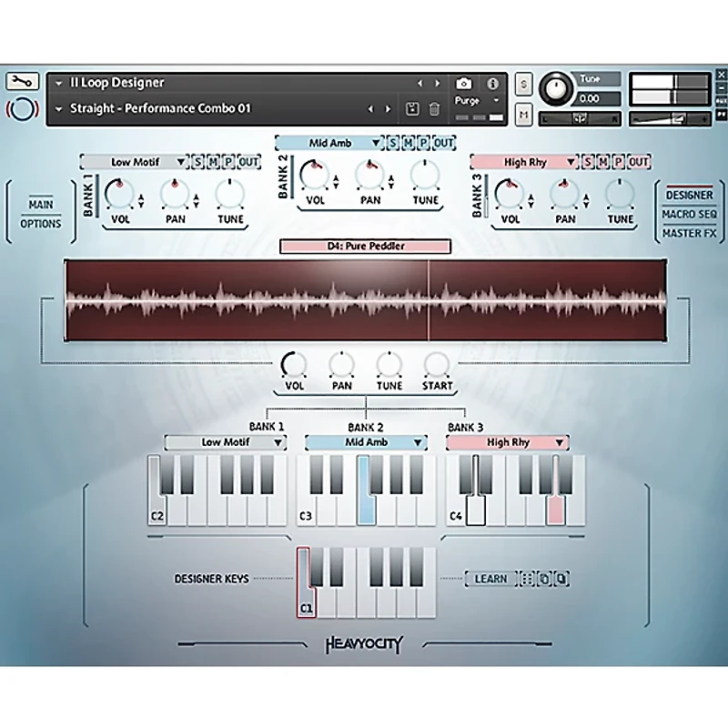Click the dice randomize icon next to LEARN

point(528,579)
